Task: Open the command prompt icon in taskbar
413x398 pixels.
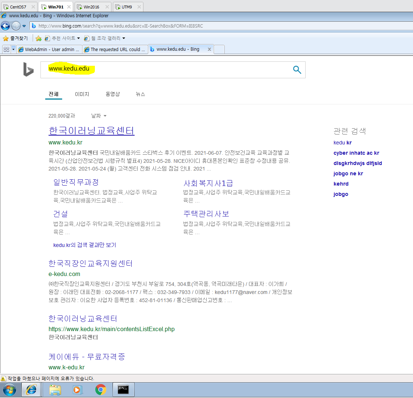Action: [123, 390]
